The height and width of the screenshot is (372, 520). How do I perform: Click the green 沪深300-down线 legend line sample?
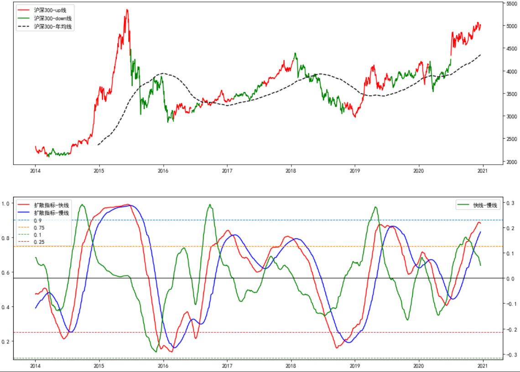pyautogui.click(x=24, y=18)
